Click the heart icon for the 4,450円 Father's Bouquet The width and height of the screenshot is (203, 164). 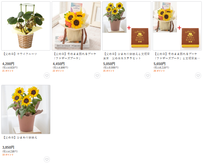pos(97,75)
